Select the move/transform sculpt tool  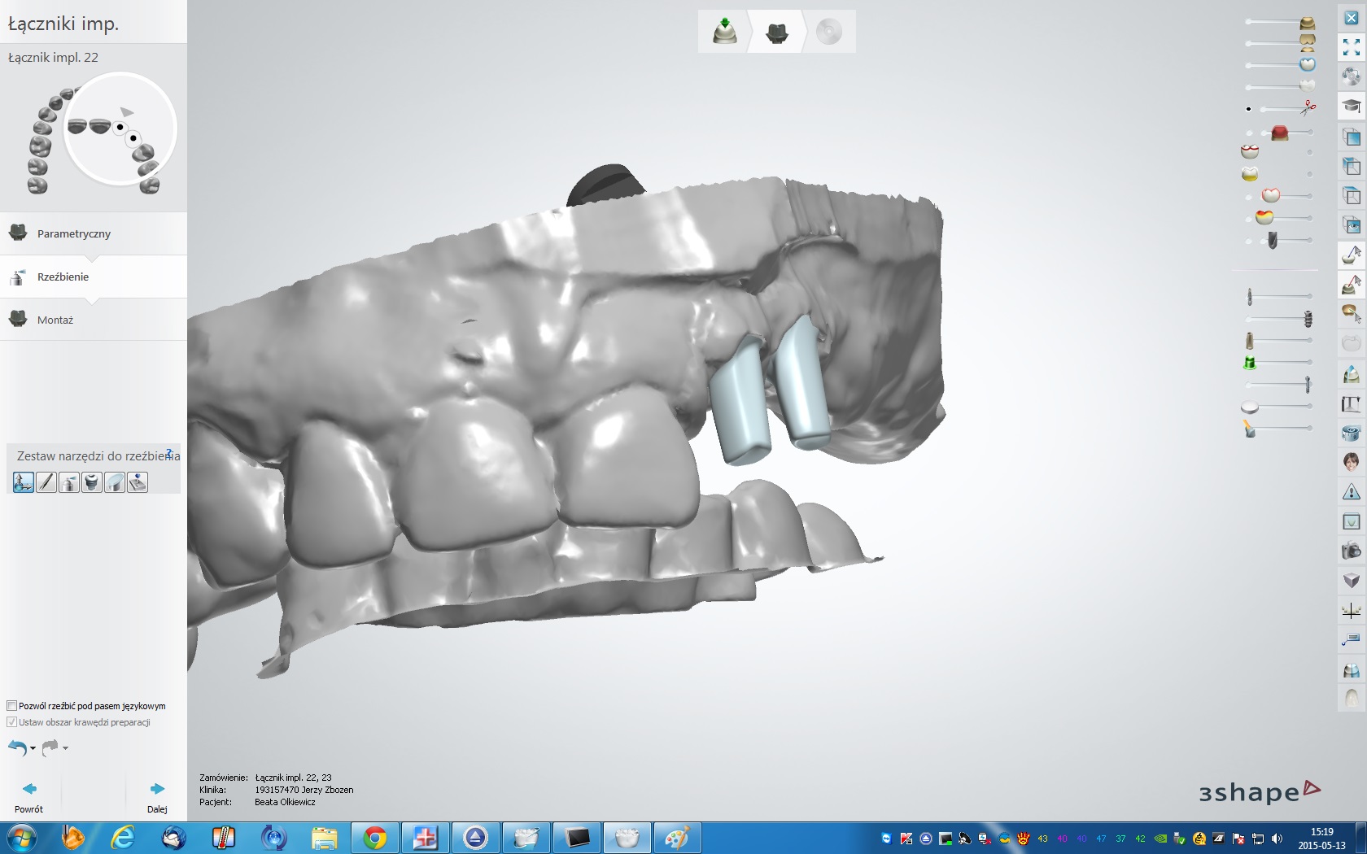(x=23, y=482)
